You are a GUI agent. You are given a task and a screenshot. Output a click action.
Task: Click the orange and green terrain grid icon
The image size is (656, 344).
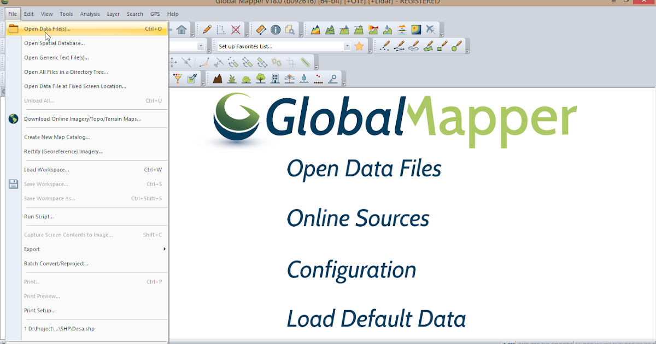[x=315, y=29]
